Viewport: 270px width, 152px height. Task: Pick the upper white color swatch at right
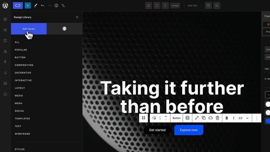[268, 104]
